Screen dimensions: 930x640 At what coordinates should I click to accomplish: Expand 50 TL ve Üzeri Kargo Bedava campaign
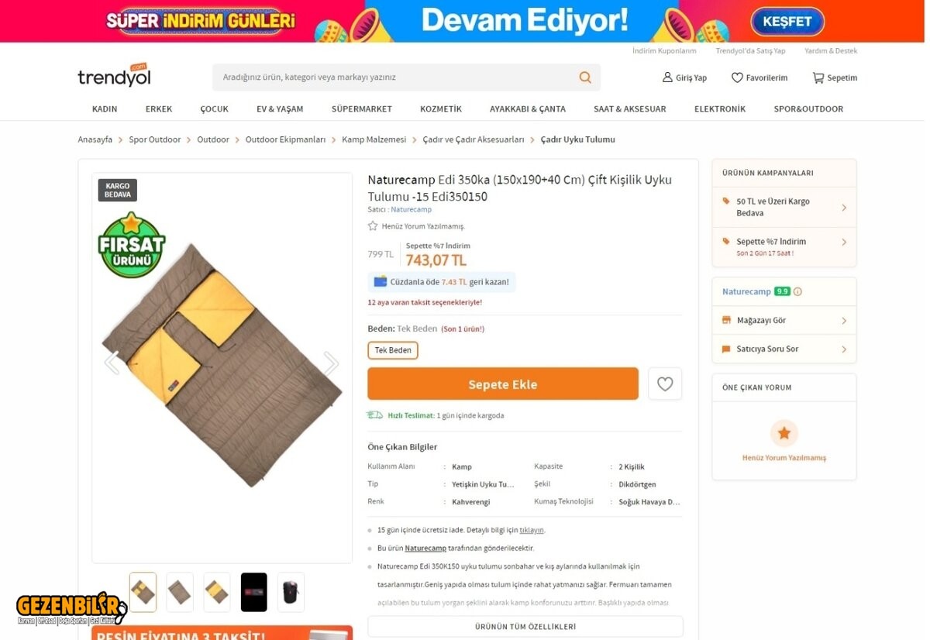784,207
